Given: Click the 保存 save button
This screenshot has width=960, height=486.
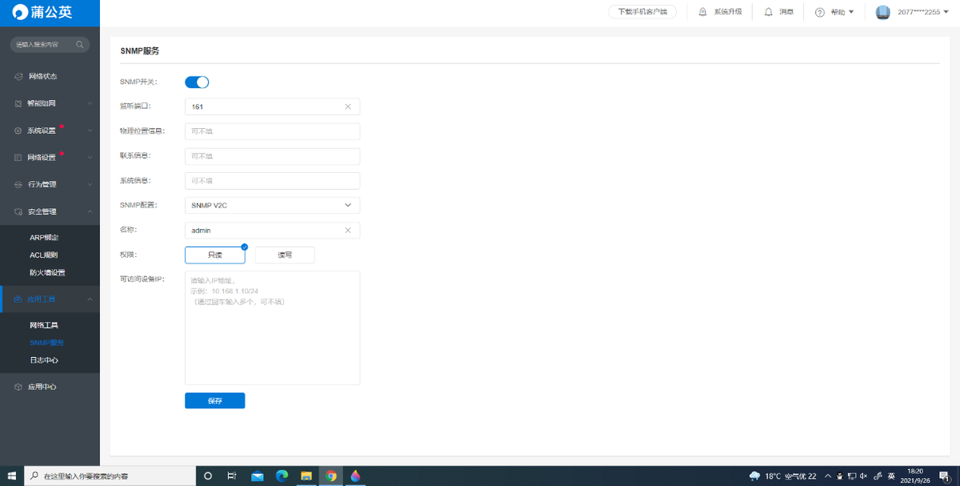Looking at the screenshot, I should (x=214, y=401).
